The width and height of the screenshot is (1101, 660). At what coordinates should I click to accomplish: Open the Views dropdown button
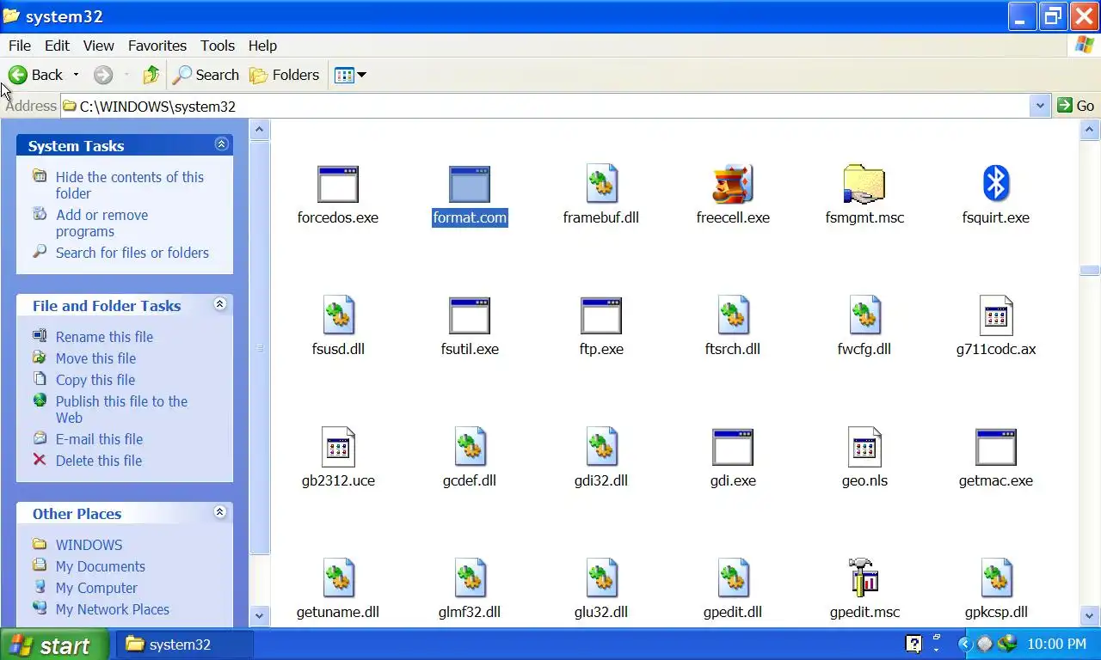click(350, 75)
